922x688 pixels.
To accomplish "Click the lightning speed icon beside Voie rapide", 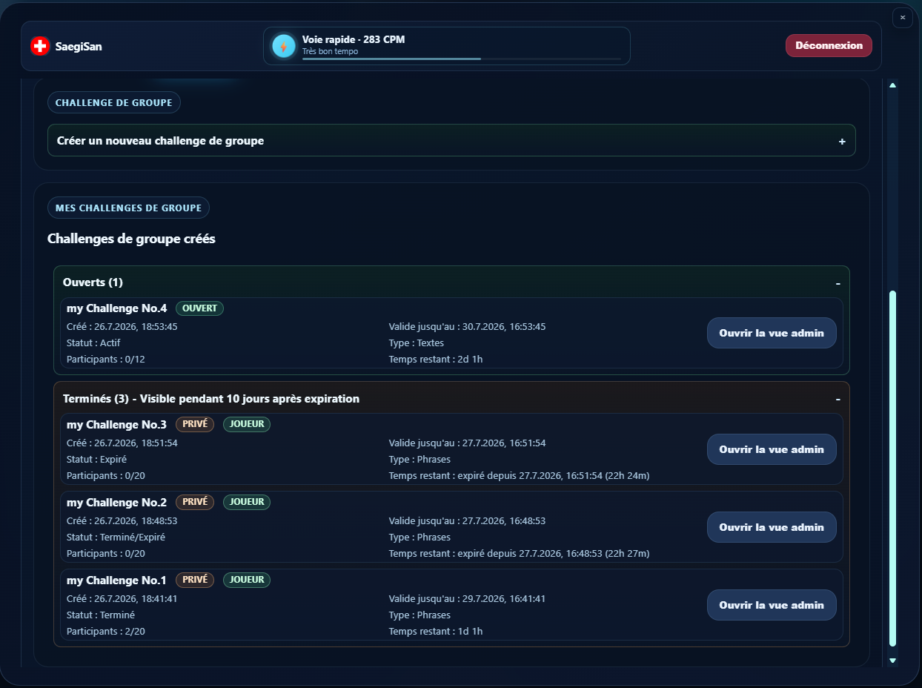I will pos(284,46).
